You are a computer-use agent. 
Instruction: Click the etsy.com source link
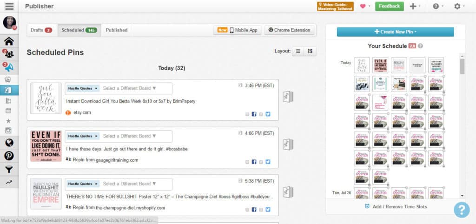pos(82,112)
